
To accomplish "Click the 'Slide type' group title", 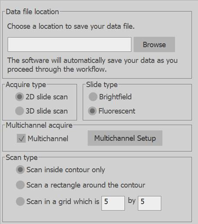I will click(x=102, y=85).
